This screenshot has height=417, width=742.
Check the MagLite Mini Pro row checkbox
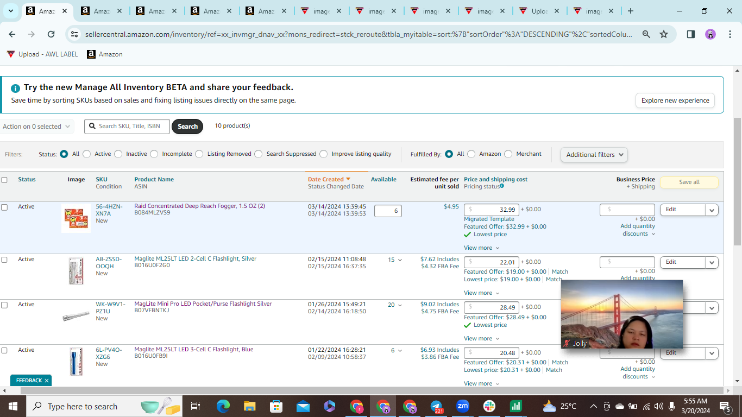(x=4, y=305)
